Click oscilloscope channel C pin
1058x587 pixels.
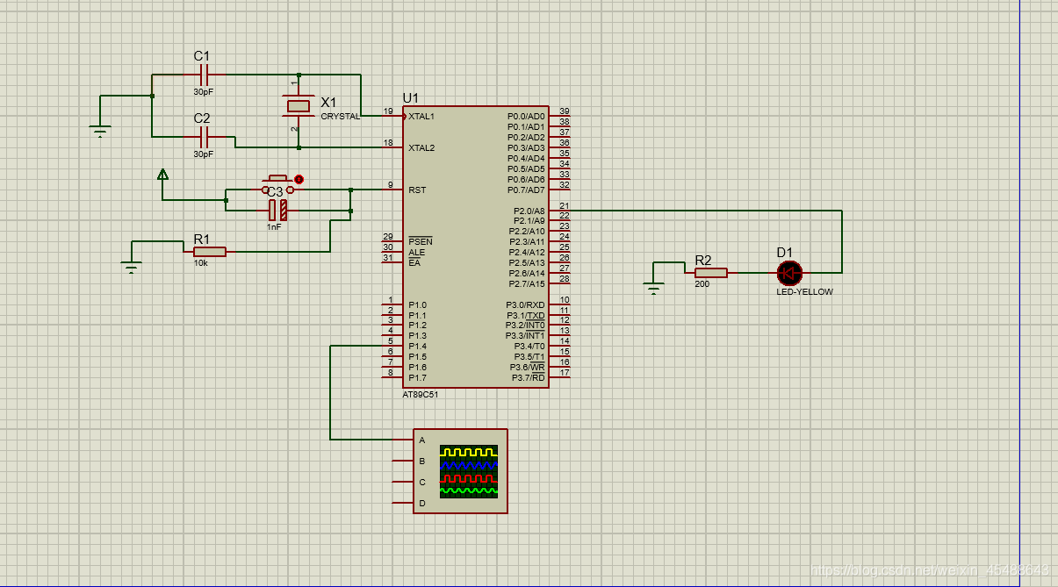403,482
